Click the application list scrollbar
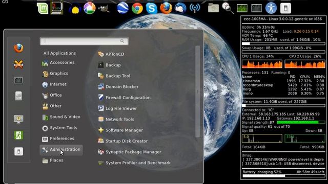 click(x=197, y=91)
